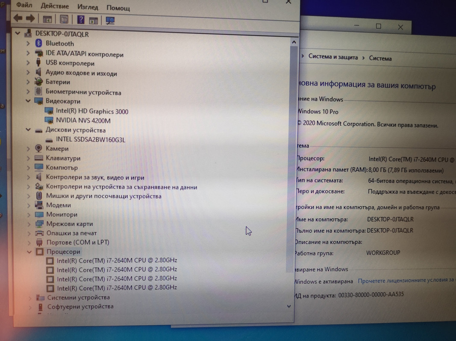Click the show/hide console tree toolbar icon

pyautogui.click(x=47, y=20)
